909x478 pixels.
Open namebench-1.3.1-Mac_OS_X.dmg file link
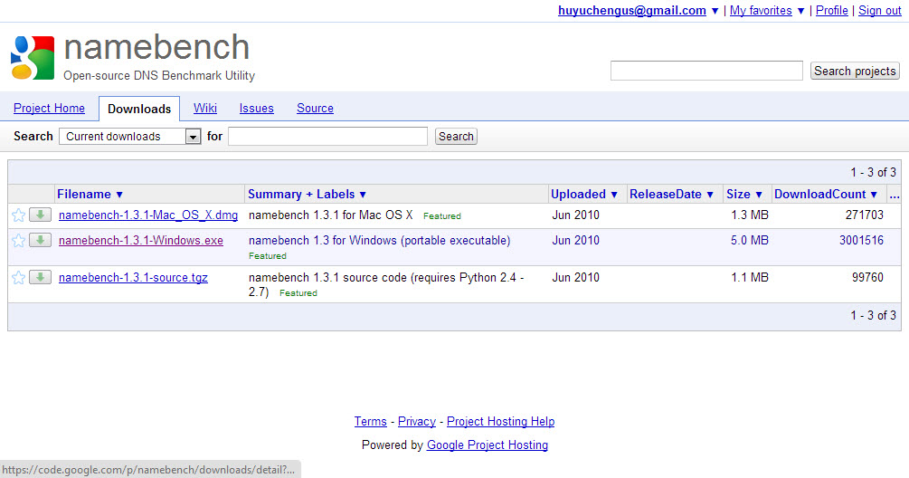147,215
